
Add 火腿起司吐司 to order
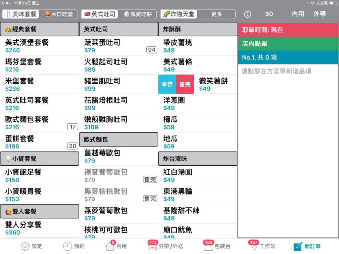119,65
